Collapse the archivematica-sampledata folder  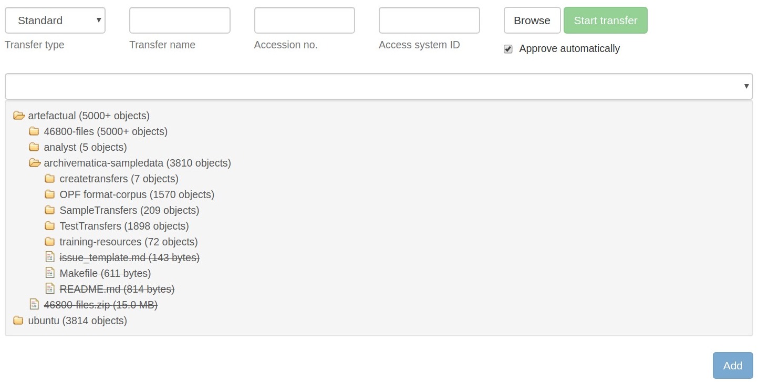pos(35,162)
